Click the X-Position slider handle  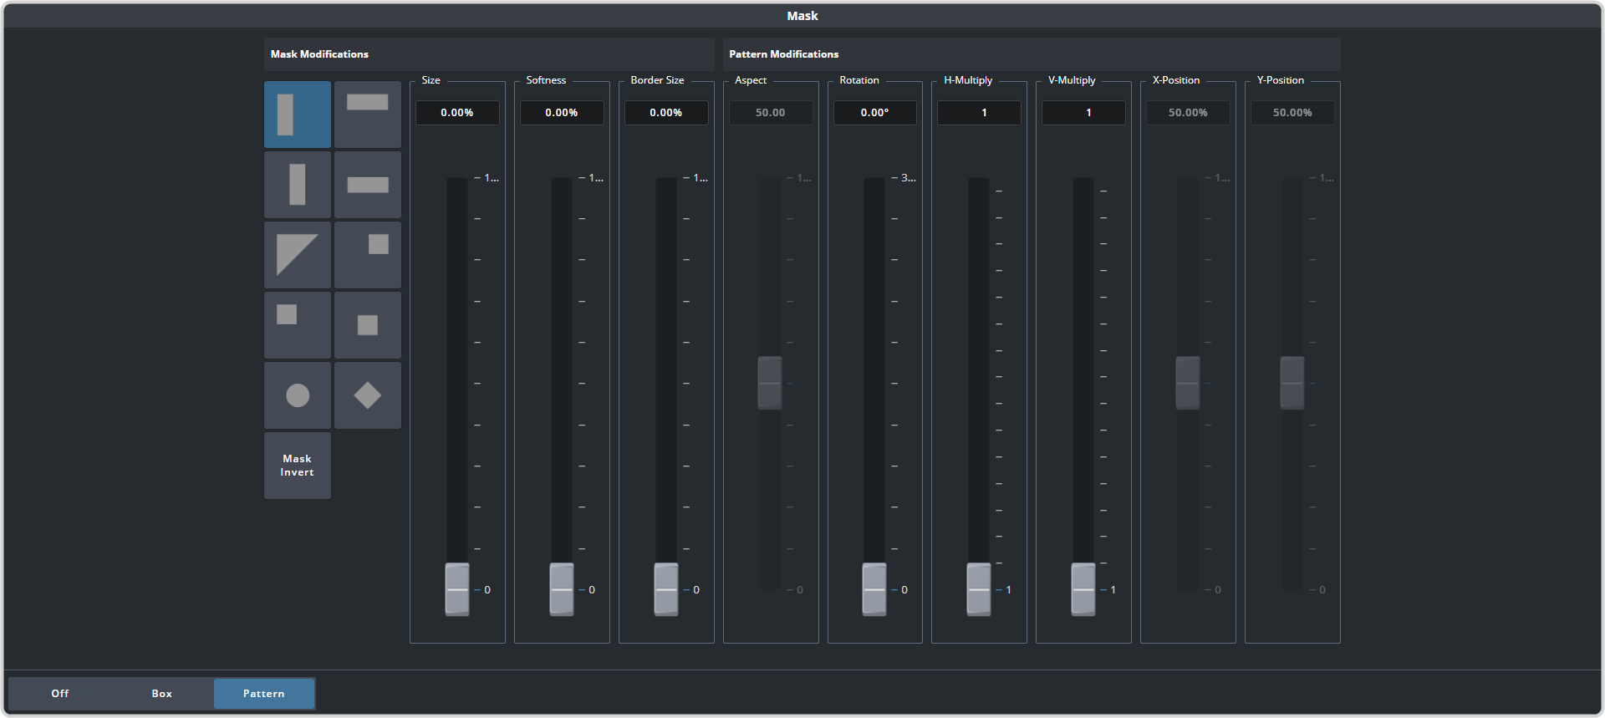[x=1188, y=383]
